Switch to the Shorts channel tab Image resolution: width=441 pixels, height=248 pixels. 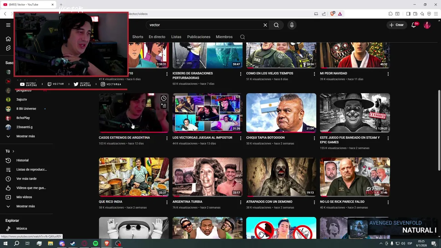[137, 37]
